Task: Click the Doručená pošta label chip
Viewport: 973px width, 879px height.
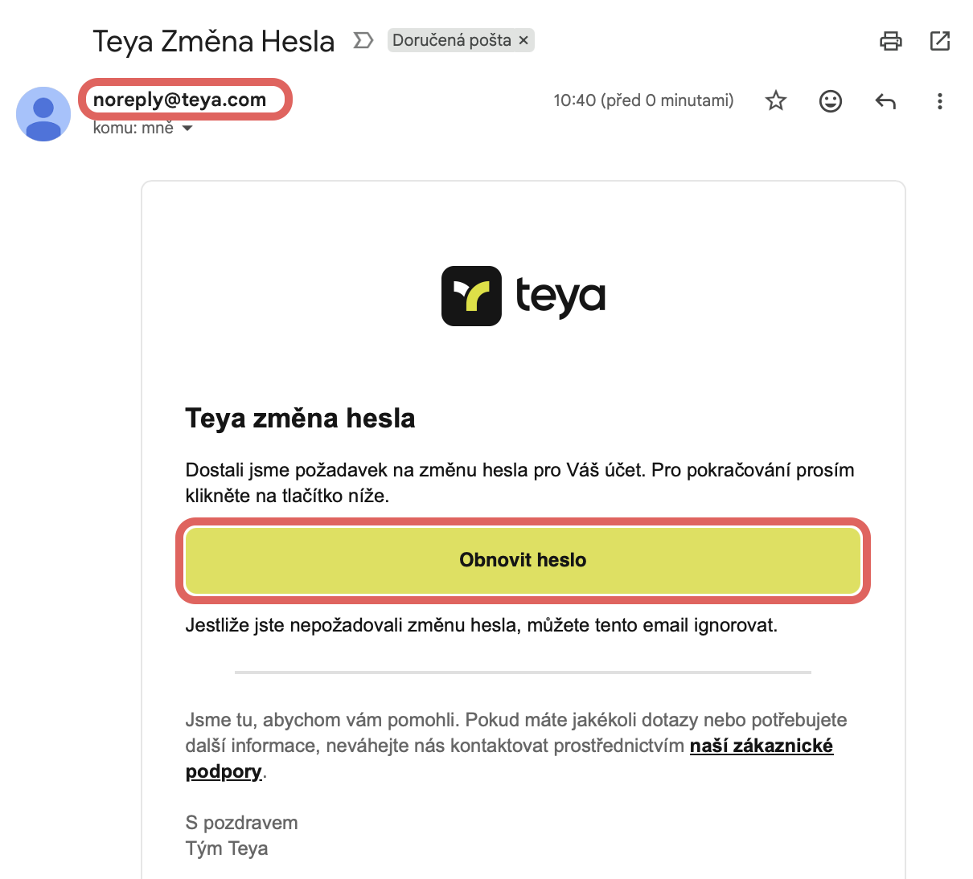Action: [x=451, y=40]
